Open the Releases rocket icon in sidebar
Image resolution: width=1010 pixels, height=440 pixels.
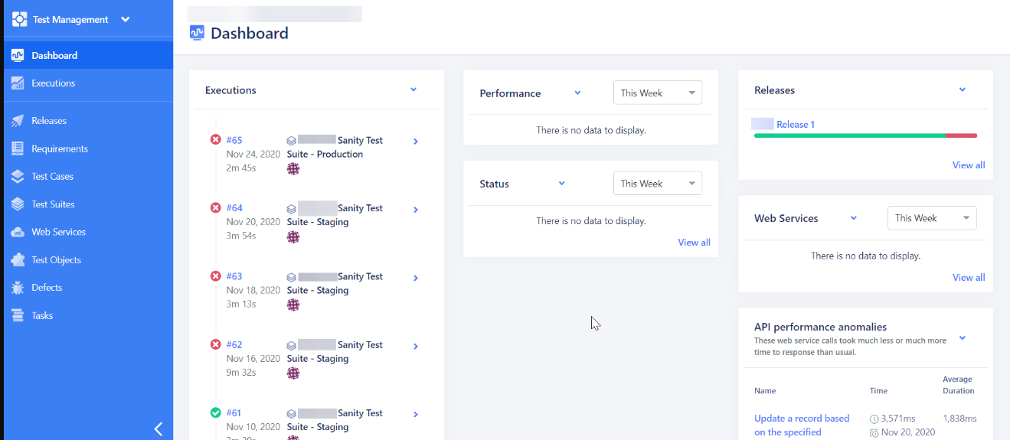tap(18, 121)
